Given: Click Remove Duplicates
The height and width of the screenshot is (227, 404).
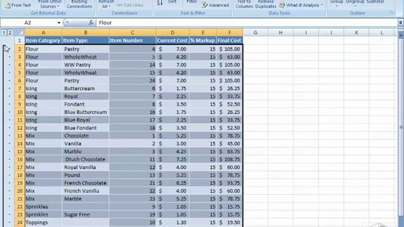Looking at the screenshot, I should point(266,4).
